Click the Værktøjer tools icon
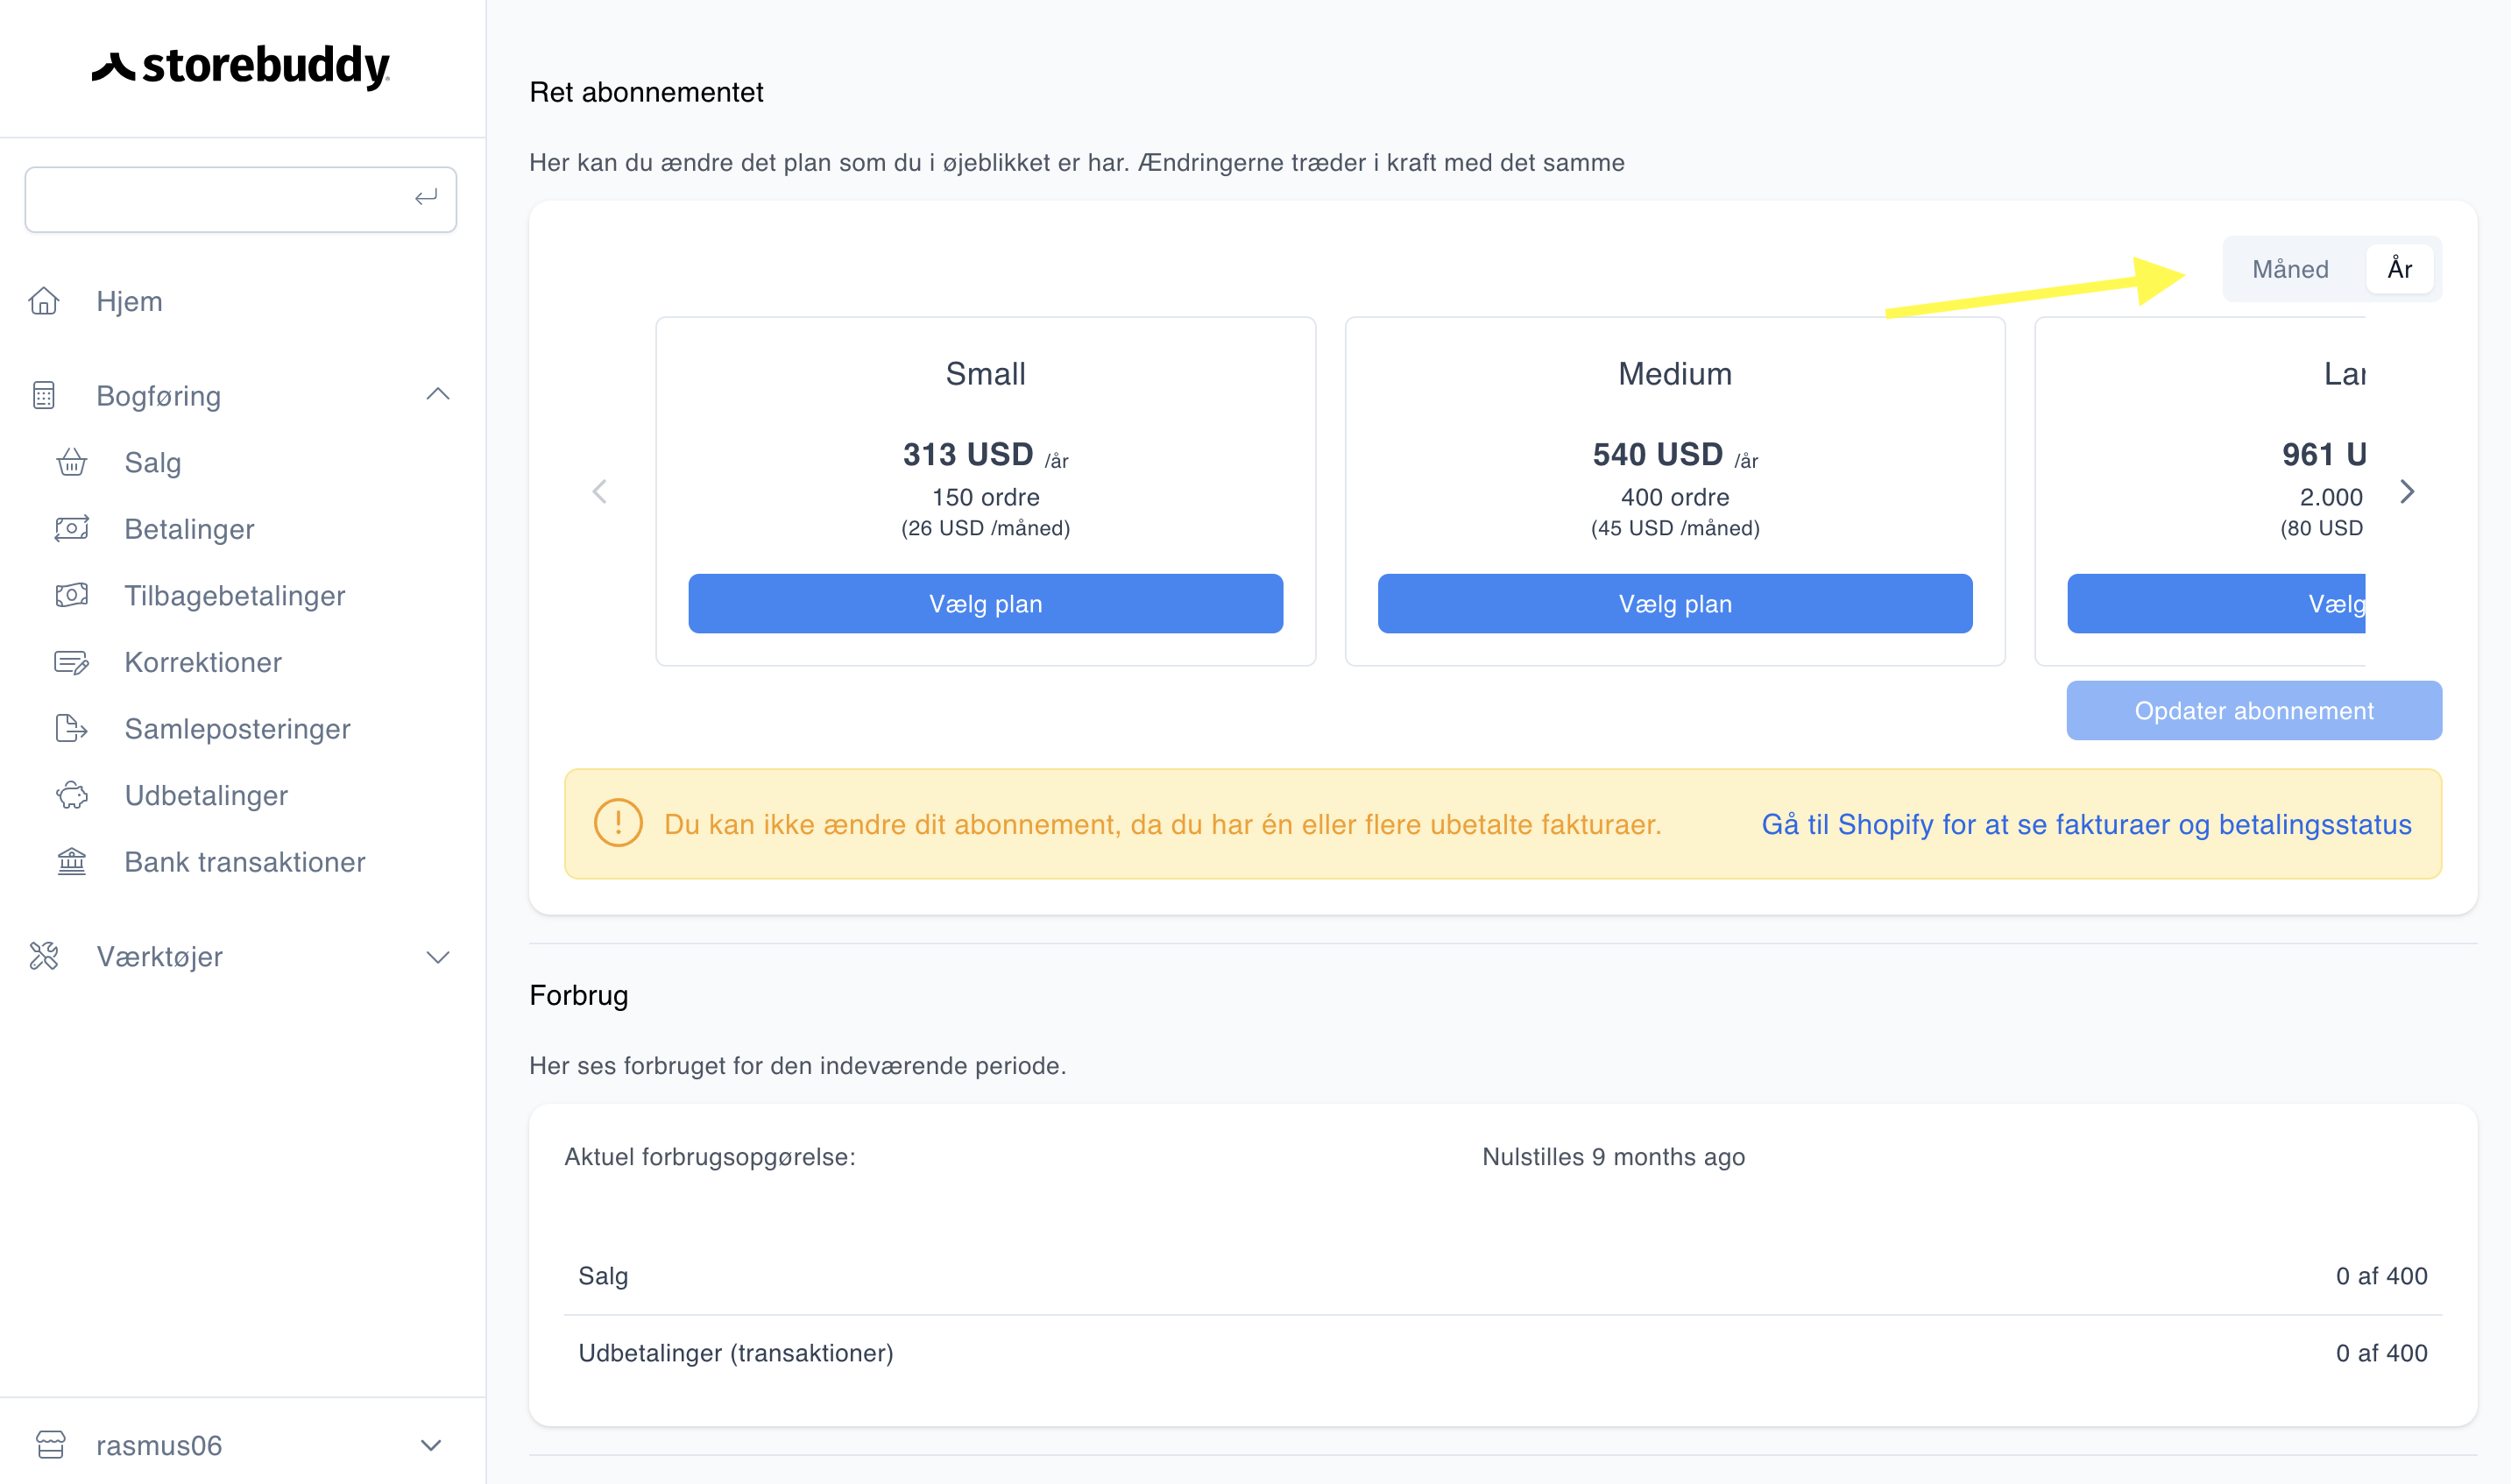Screen dimensions: 2511x1484 (x=44, y=956)
